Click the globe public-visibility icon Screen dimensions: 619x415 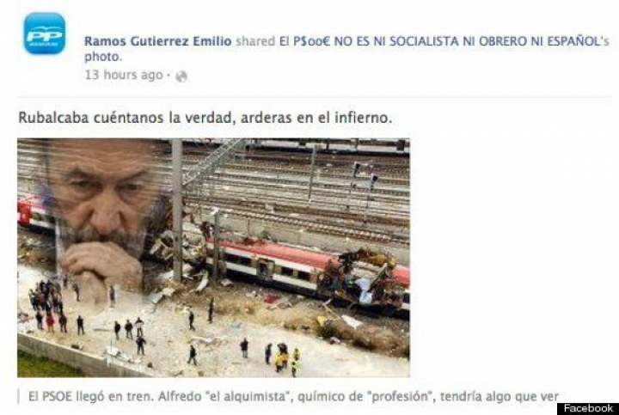pos(181,76)
